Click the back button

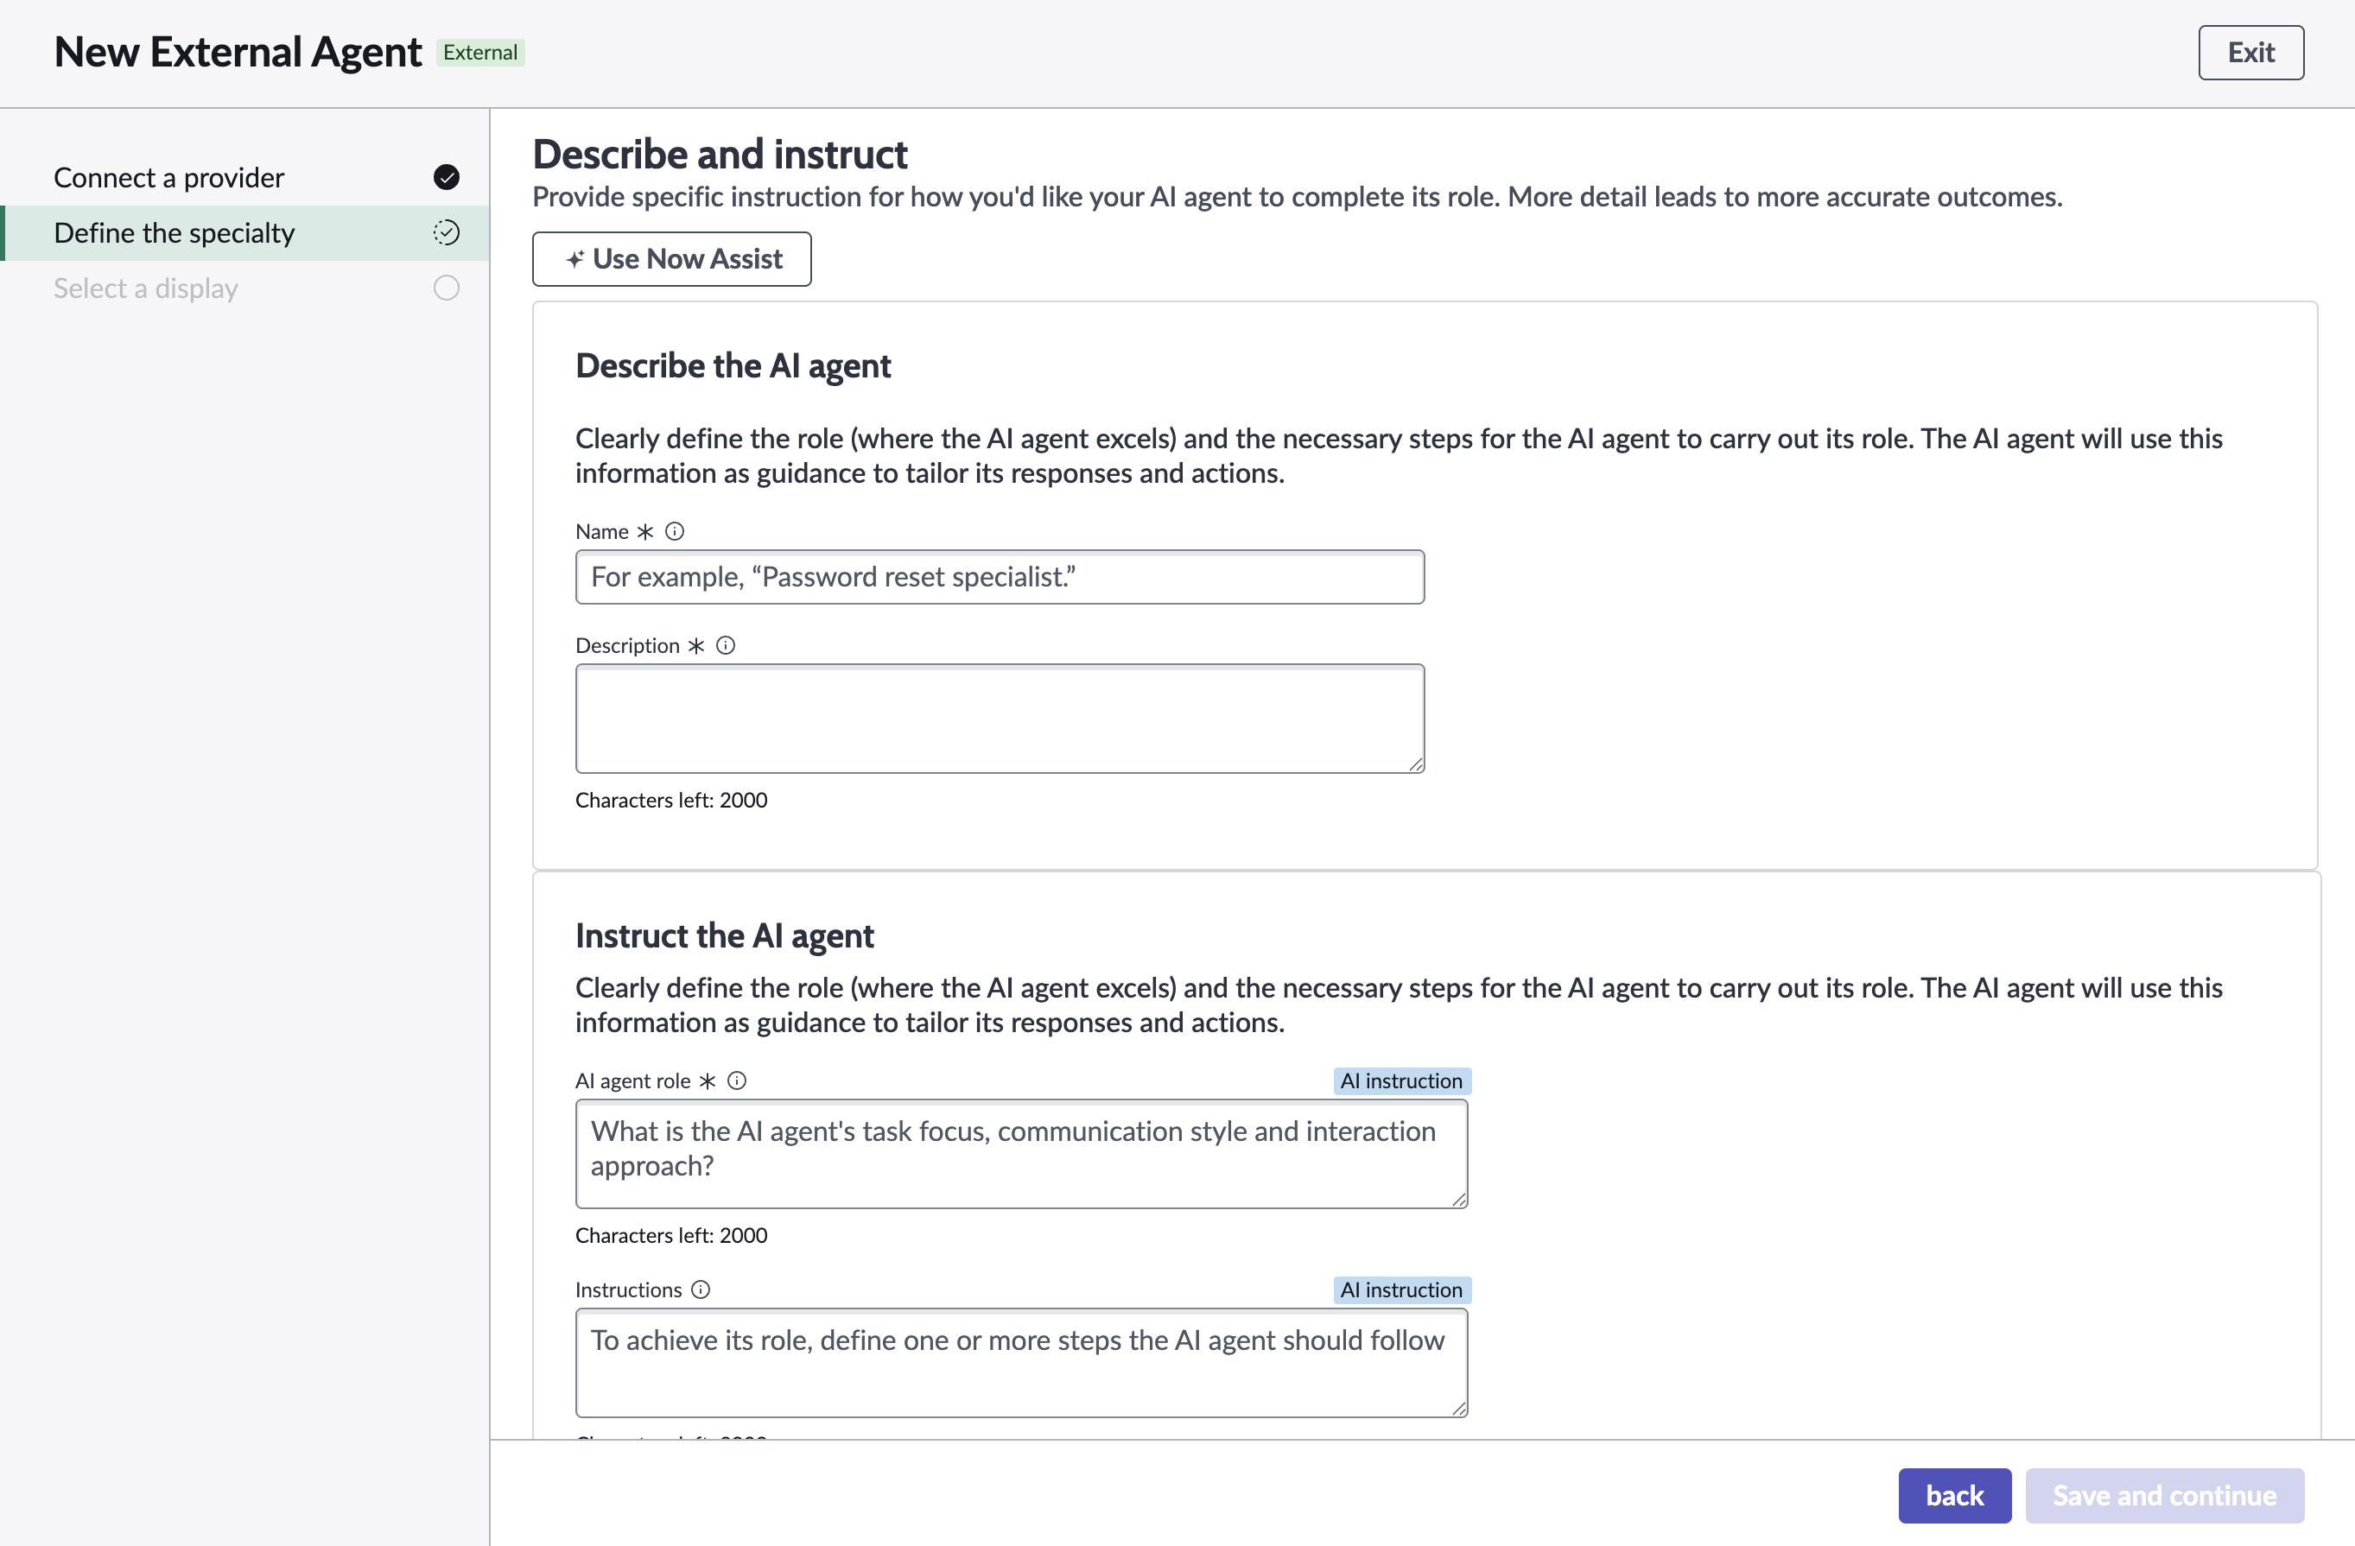[x=1954, y=1494]
